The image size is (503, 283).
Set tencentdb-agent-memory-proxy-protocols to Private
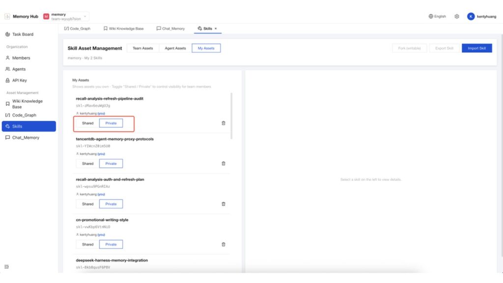click(x=111, y=164)
